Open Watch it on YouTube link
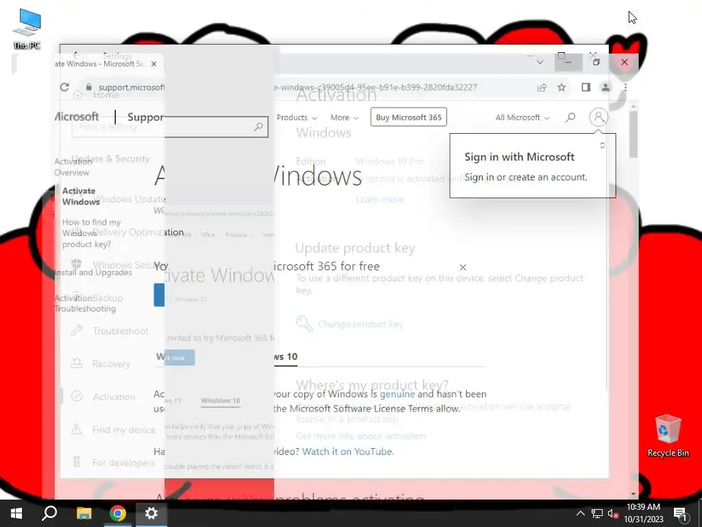This screenshot has width=702, height=527. [x=348, y=452]
